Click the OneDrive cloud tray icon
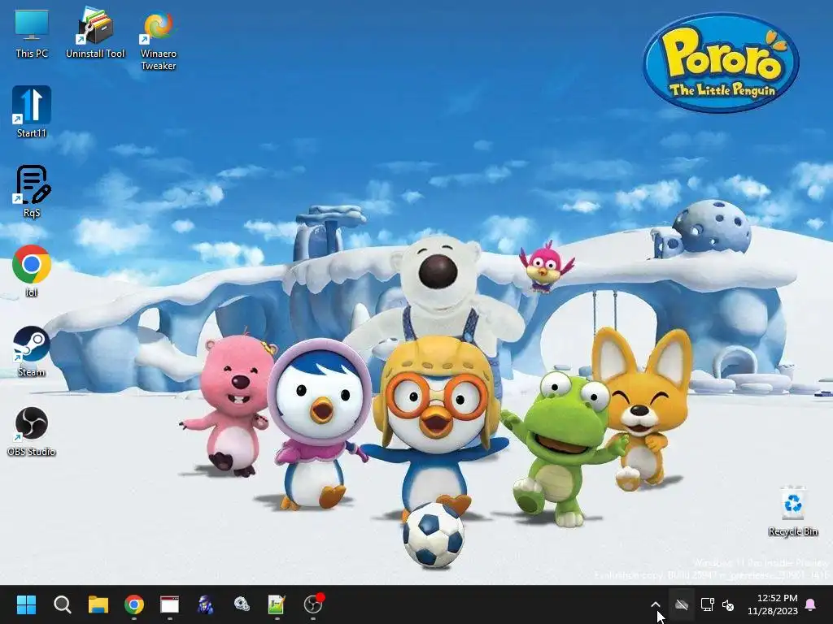 point(682,604)
